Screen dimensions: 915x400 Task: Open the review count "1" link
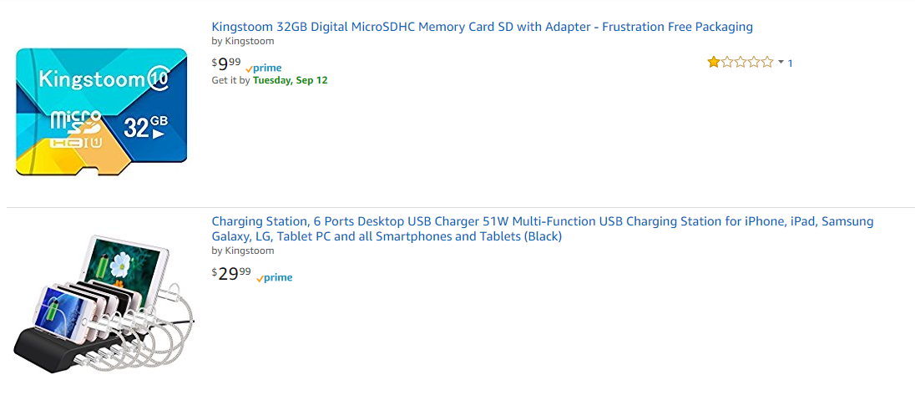790,63
